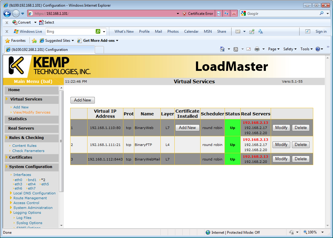Click the KEMP Technologies logo
This screenshot has height=238, width=333.
pos(50,66)
